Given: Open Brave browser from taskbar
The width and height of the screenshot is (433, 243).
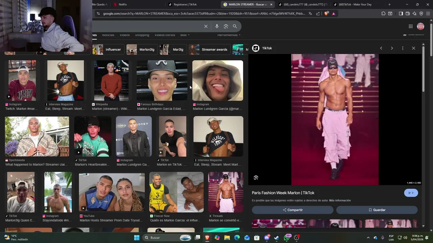Looking at the screenshot, I should pyautogui.click(x=207, y=238).
